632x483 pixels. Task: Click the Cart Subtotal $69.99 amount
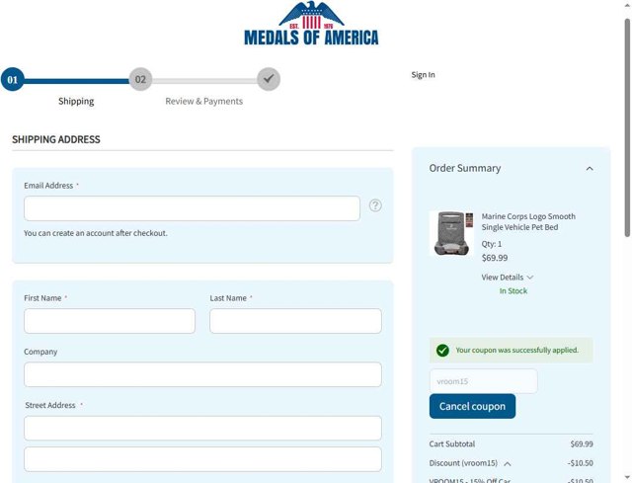(x=582, y=443)
